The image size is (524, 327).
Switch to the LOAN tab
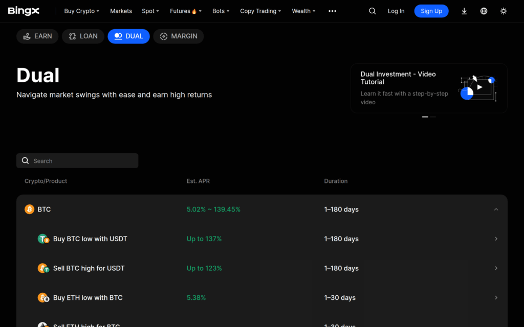coord(83,36)
